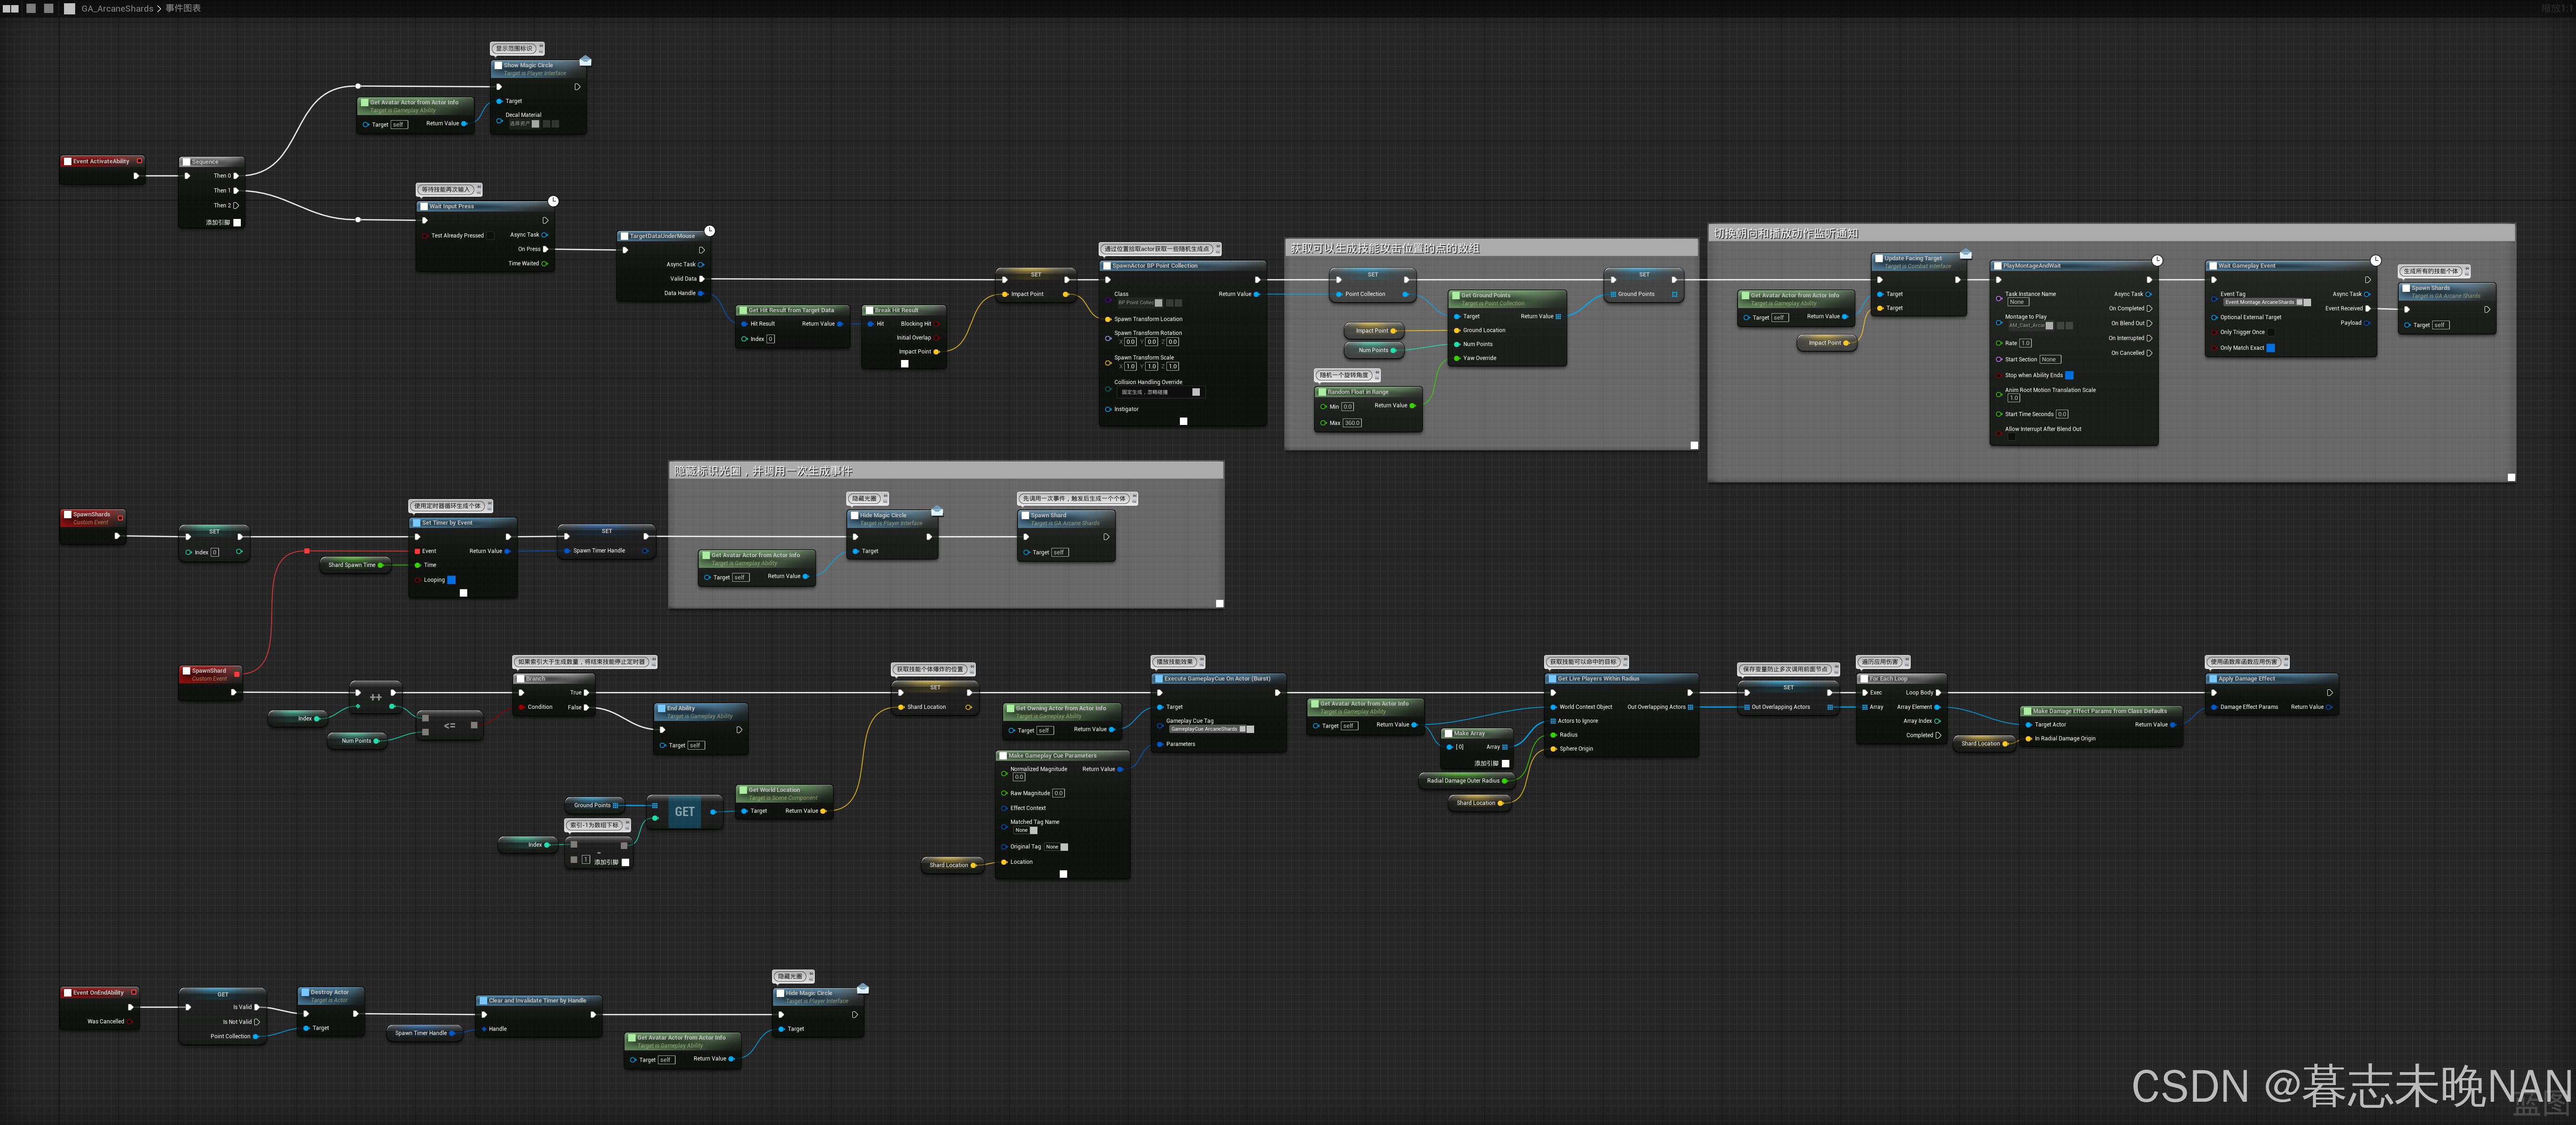Open the Matched Tag Name dropdown
The image size is (2576, 1125).
[1025, 830]
